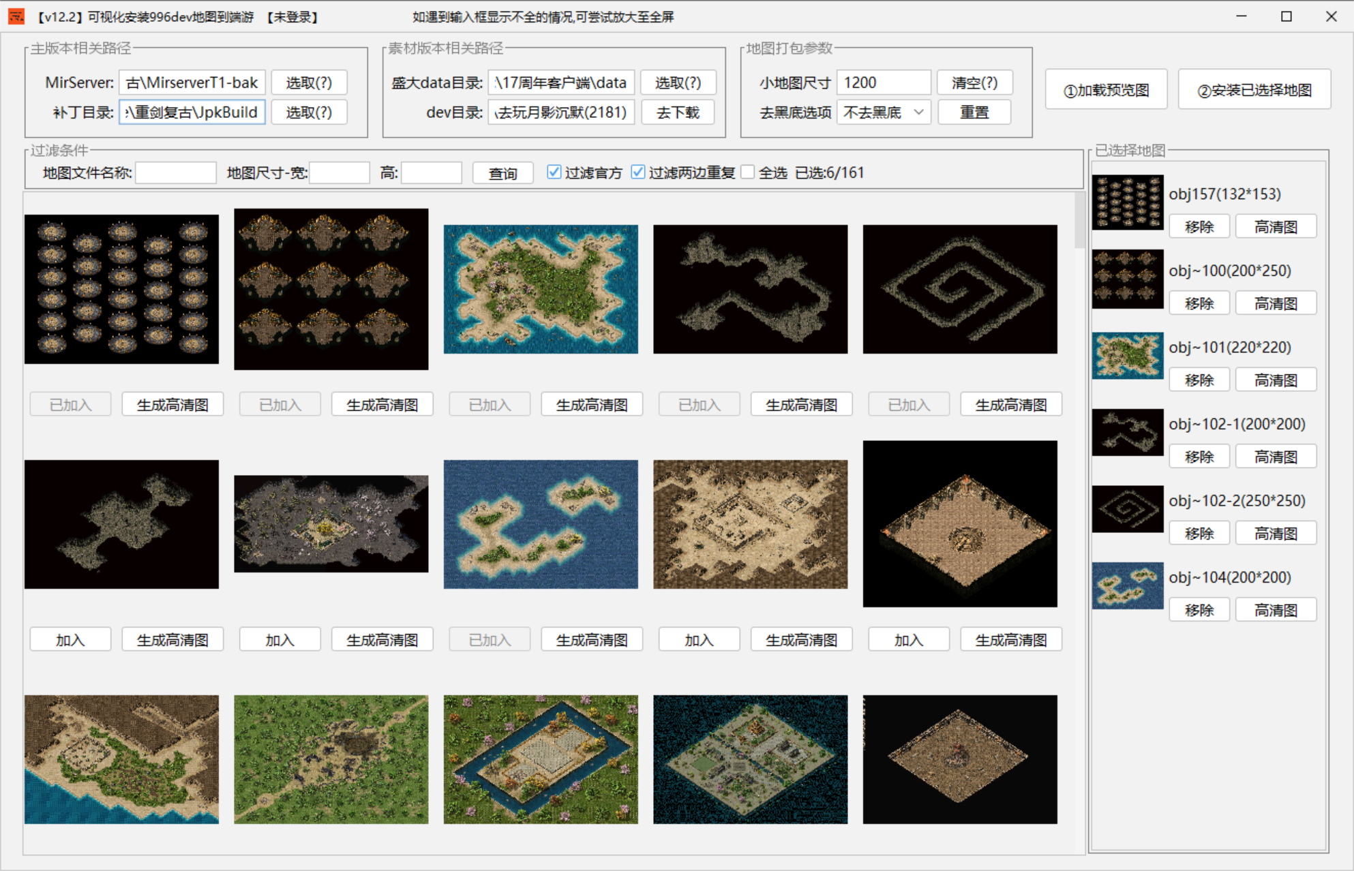Focus the dev目录 field
1354x871 pixels.
click(x=562, y=112)
